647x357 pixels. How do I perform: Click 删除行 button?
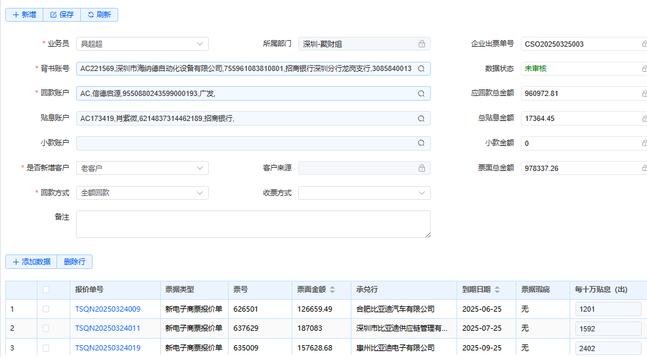pyautogui.click(x=75, y=262)
